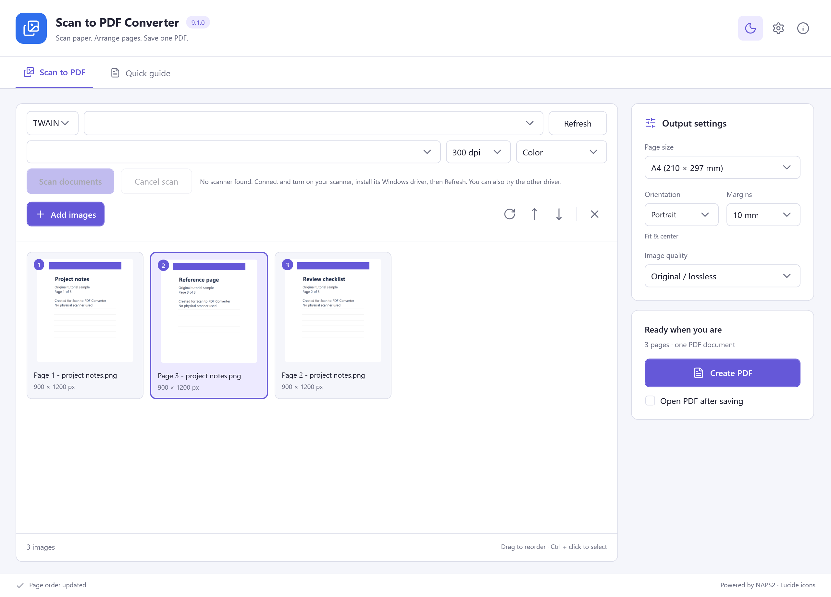Viewport: 831px width, 597px height.
Task: Click the Scan documents button
Action: click(70, 181)
